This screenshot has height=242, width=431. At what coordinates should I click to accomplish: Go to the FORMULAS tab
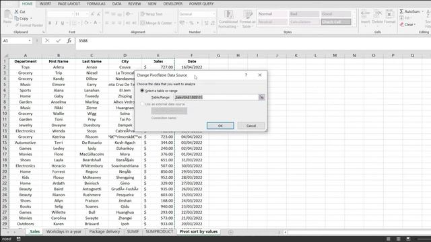pyautogui.click(x=96, y=4)
